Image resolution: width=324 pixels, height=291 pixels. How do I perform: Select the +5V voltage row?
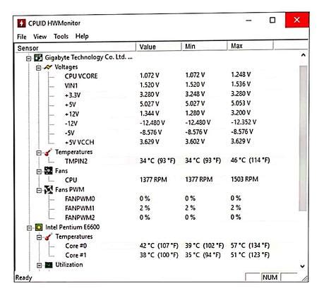click(157, 104)
